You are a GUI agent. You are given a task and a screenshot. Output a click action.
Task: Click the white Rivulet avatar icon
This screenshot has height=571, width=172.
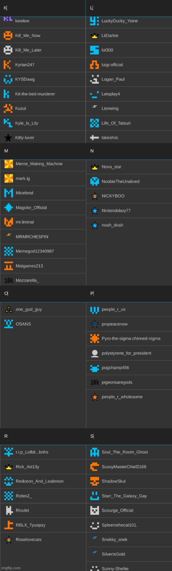click(x=9, y=510)
